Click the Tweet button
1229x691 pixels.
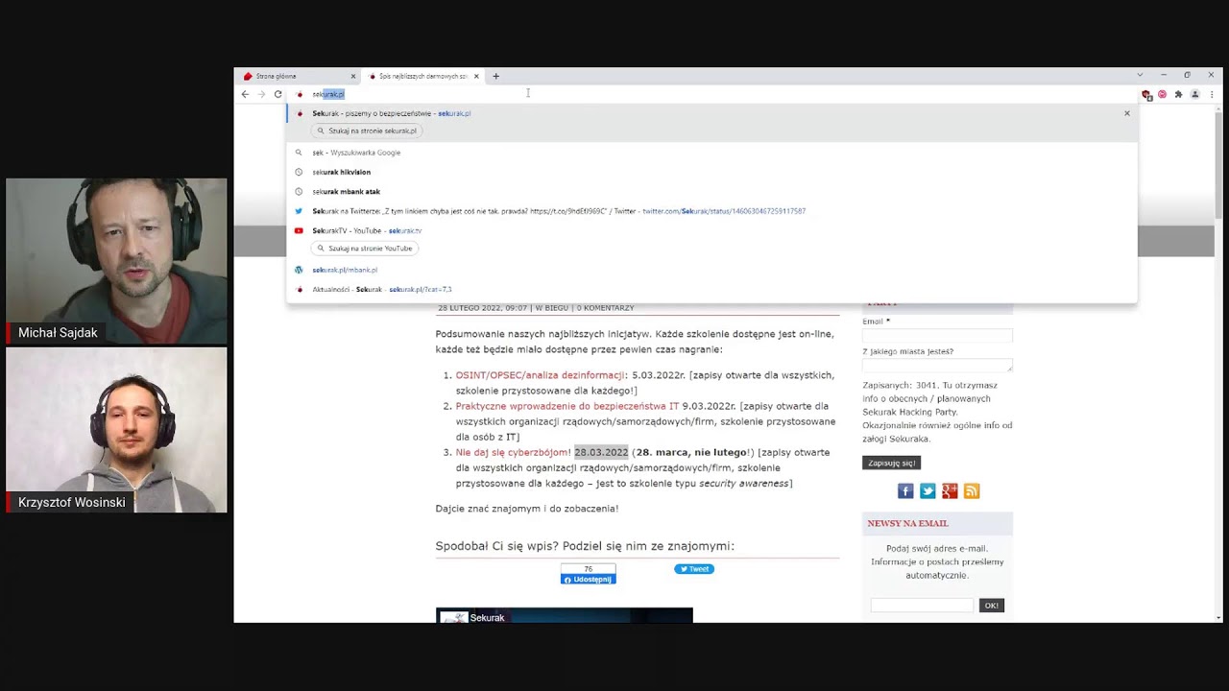pos(693,569)
